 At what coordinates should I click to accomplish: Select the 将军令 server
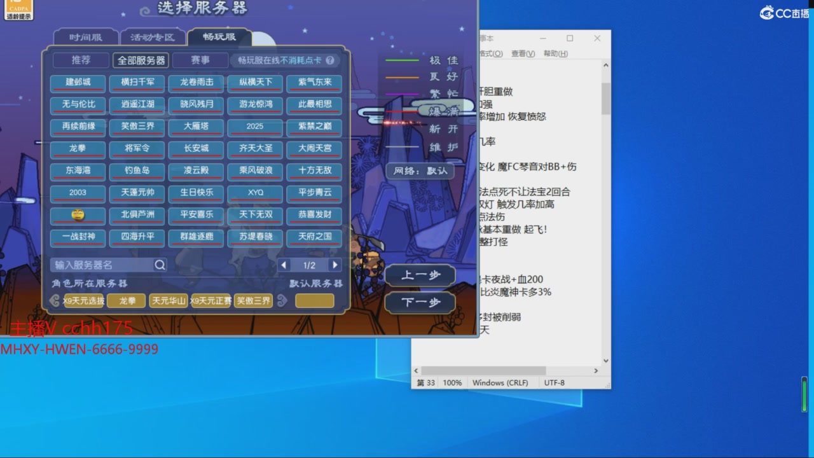point(137,149)
